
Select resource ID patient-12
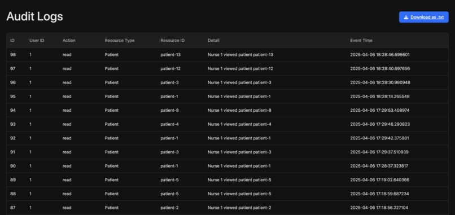point(170,68)
